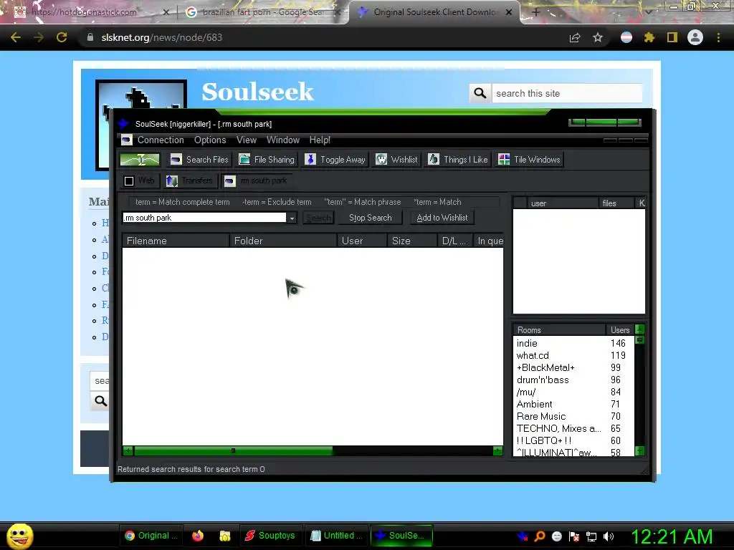Image resolution: width=734 pixels, height=550 pixels.
Task: Open the Options menu
Action: [210, 140]
